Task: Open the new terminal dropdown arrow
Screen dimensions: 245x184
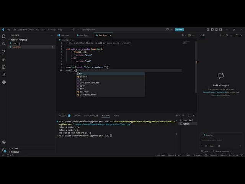Action: pyautogui.click(x=180, y=116)
